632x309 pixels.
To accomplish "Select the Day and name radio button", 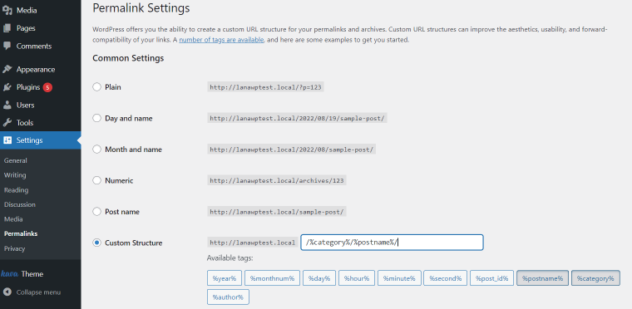I will coord(96,118).
